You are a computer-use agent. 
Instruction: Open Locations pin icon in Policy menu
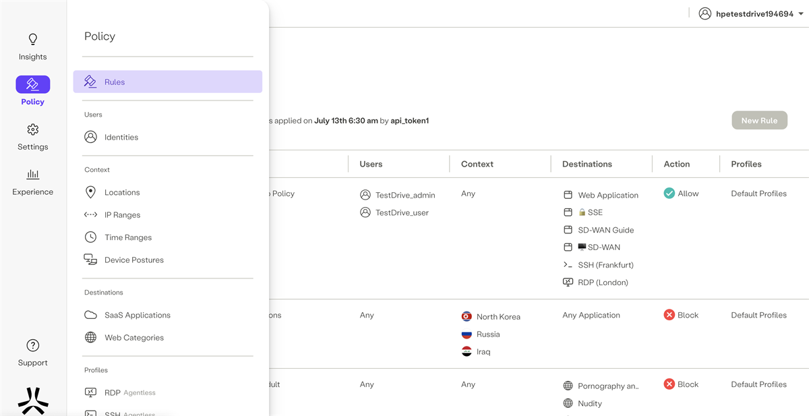(x=90, y=192)
